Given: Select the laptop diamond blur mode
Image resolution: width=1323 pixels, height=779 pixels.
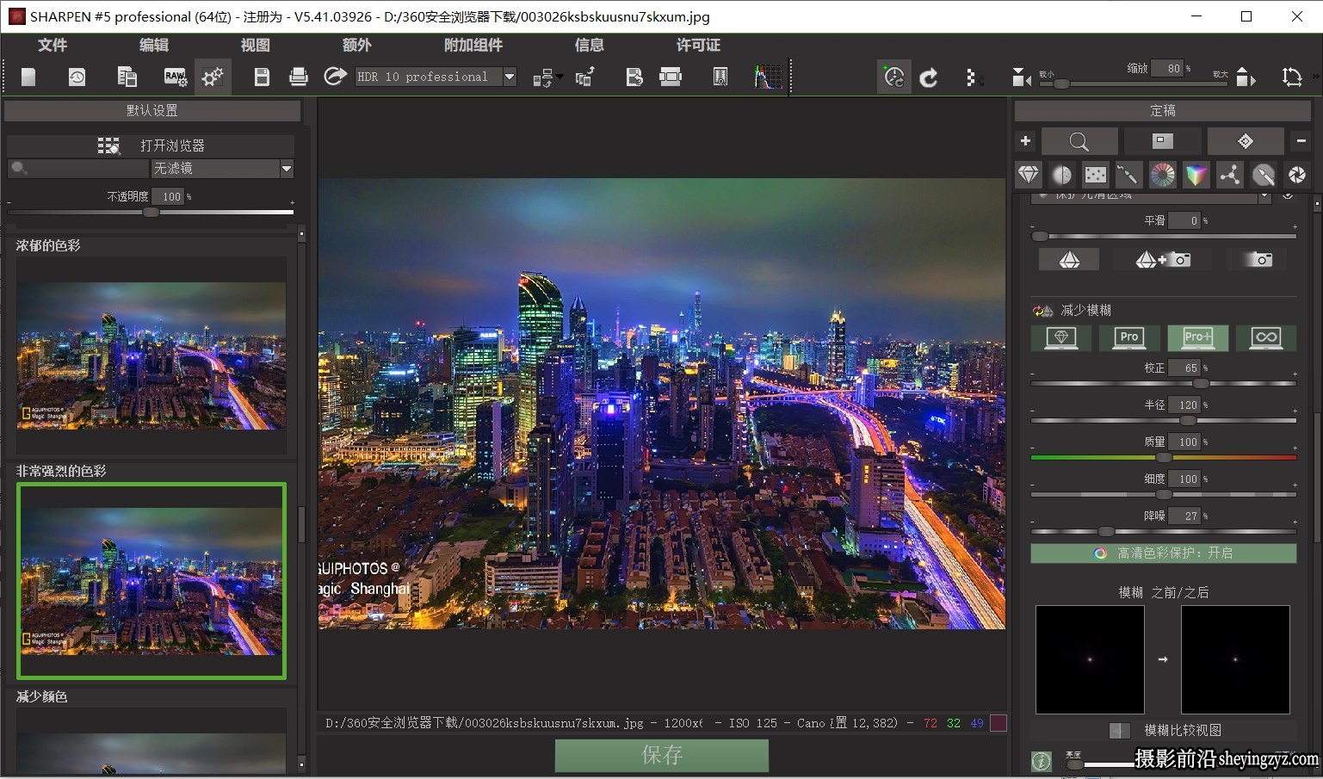Looking at the screenshot, I should [1061, 337].
